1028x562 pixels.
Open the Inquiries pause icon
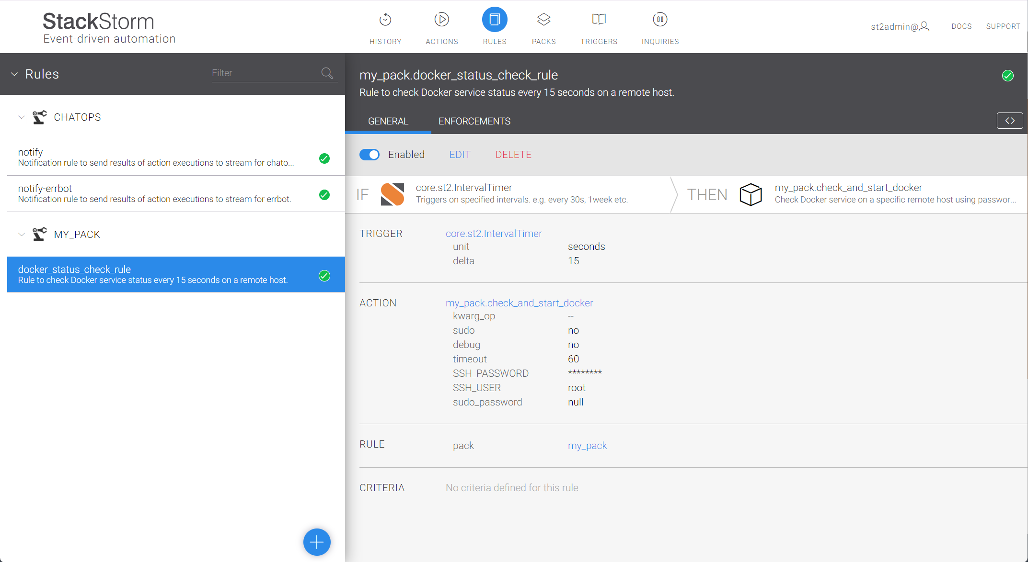pos(660,20)
